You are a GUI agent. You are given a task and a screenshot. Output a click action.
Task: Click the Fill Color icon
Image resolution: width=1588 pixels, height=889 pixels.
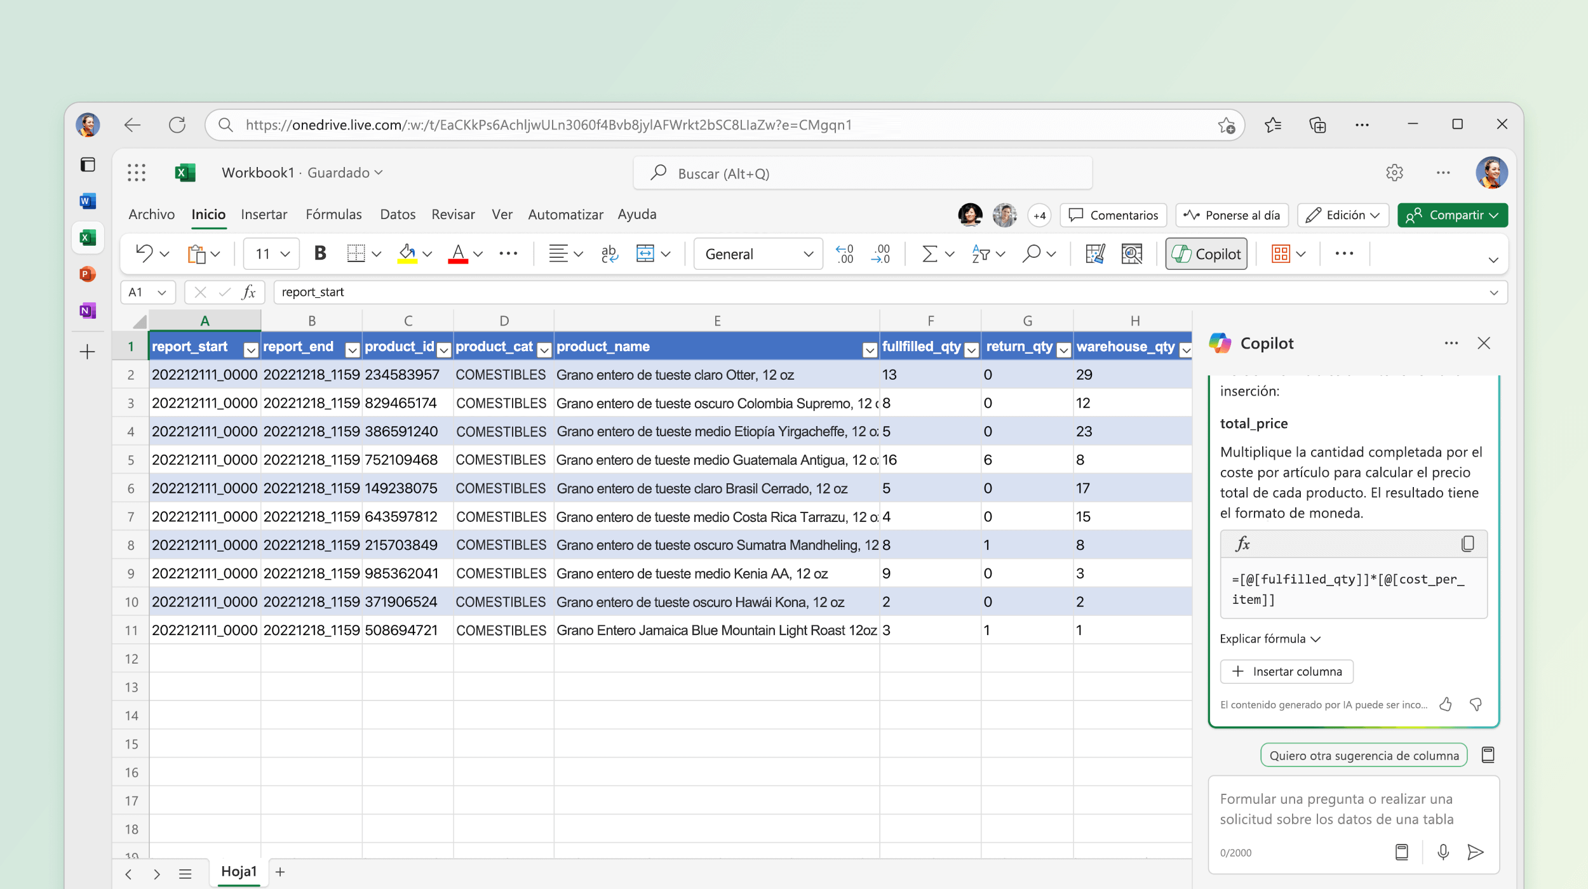[409, 254]
